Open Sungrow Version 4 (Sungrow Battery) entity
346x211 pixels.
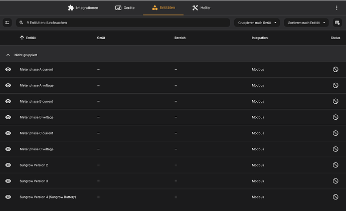pyautogui.click(x=48, y=197)
